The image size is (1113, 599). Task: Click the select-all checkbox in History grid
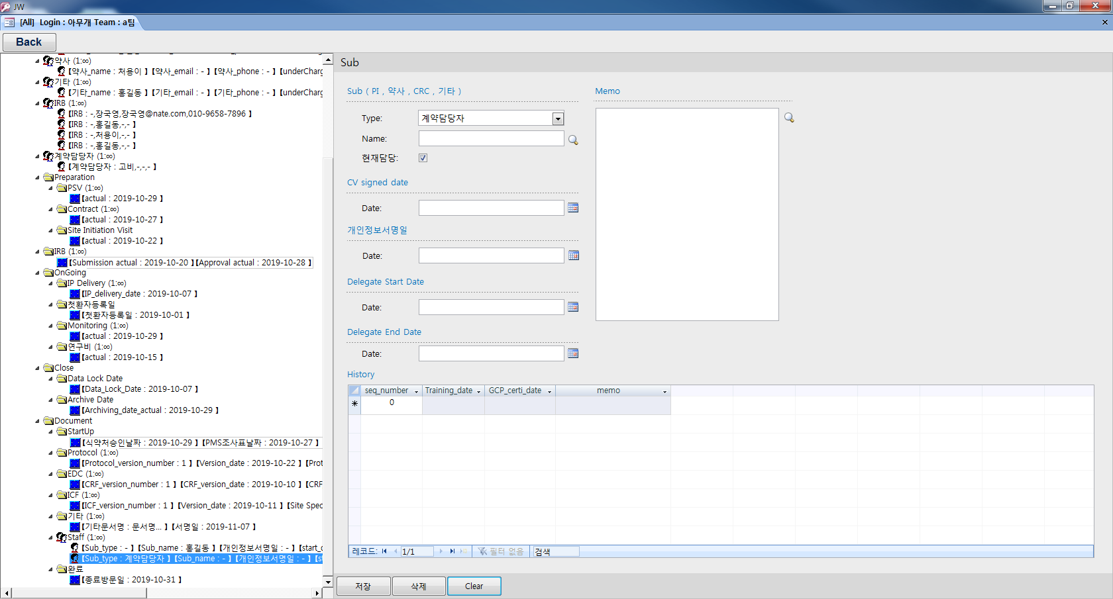(x=354, y=390)
